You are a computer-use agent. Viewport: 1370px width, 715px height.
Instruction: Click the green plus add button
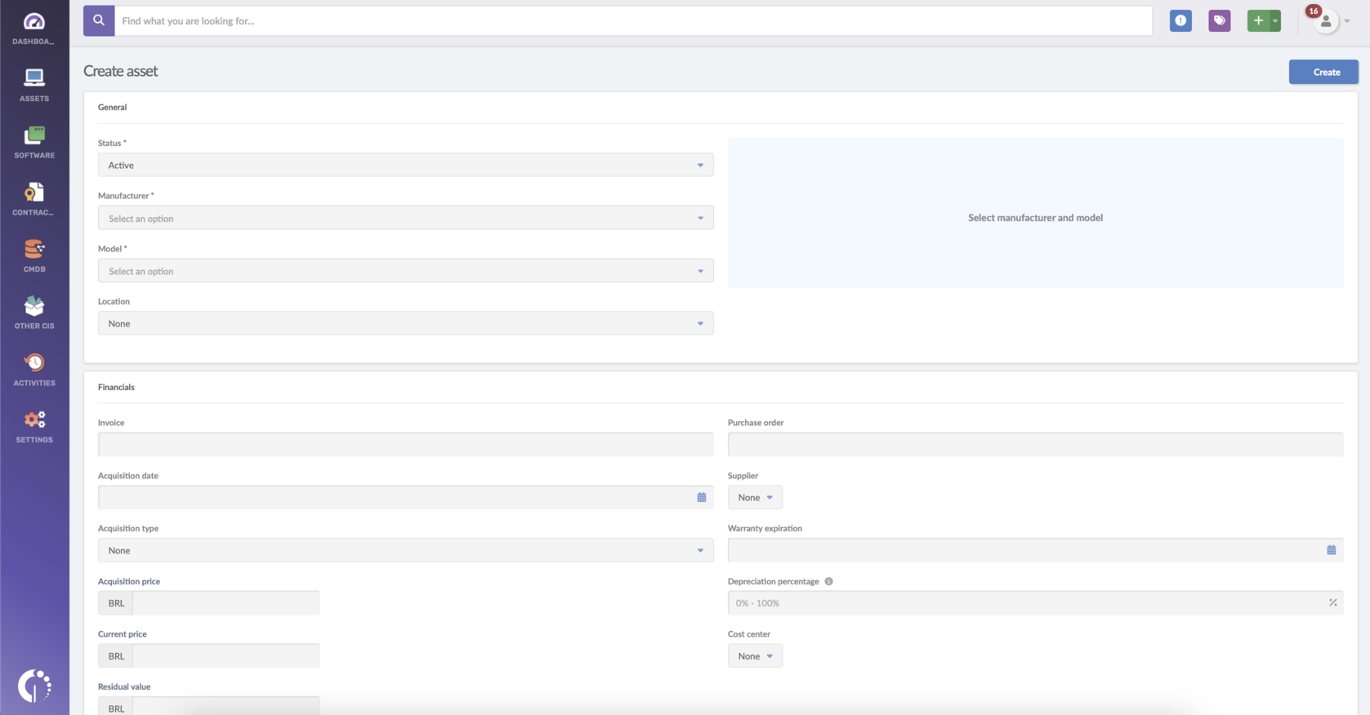click(1259, 20)
